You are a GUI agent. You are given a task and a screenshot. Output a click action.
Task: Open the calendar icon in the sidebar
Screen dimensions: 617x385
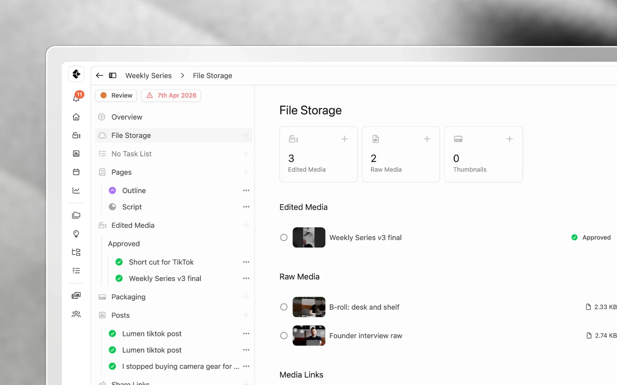point(76,172)
